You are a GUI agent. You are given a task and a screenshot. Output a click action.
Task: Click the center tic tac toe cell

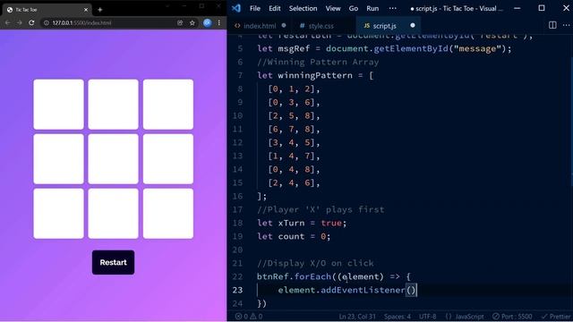pyautogui.click(x=114, y=159)
